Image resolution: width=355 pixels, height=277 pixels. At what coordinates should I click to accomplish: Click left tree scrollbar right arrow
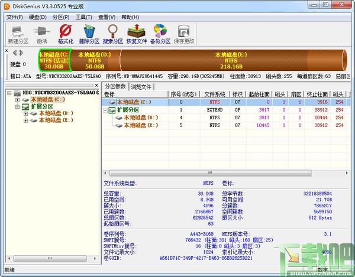click(x=95, y=258)
